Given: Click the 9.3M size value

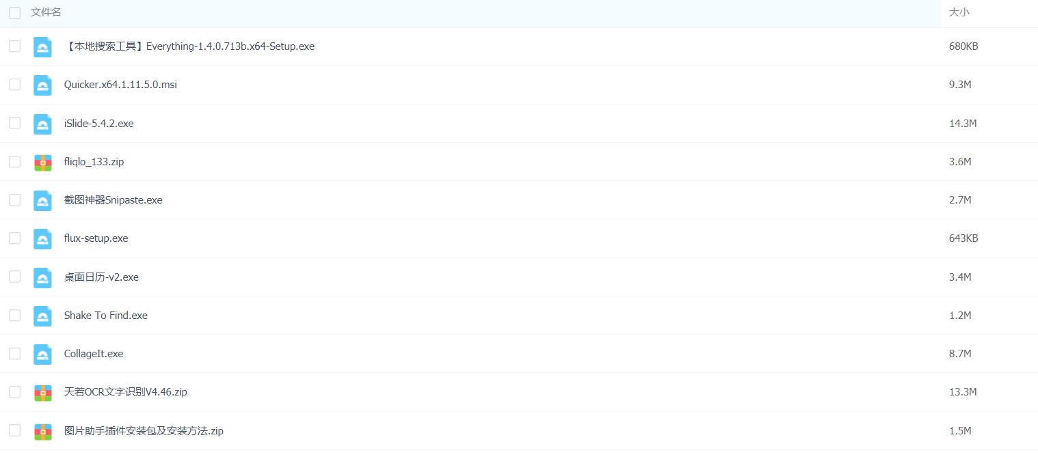Looking at the screenshot, I should (960, 85).
